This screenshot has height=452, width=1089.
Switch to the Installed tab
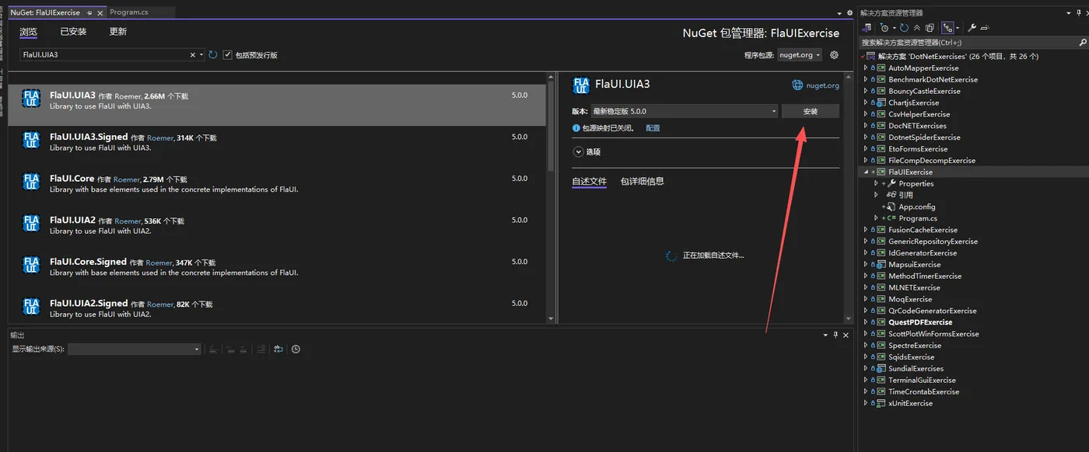pyautogui.click(x=73, y=32)
